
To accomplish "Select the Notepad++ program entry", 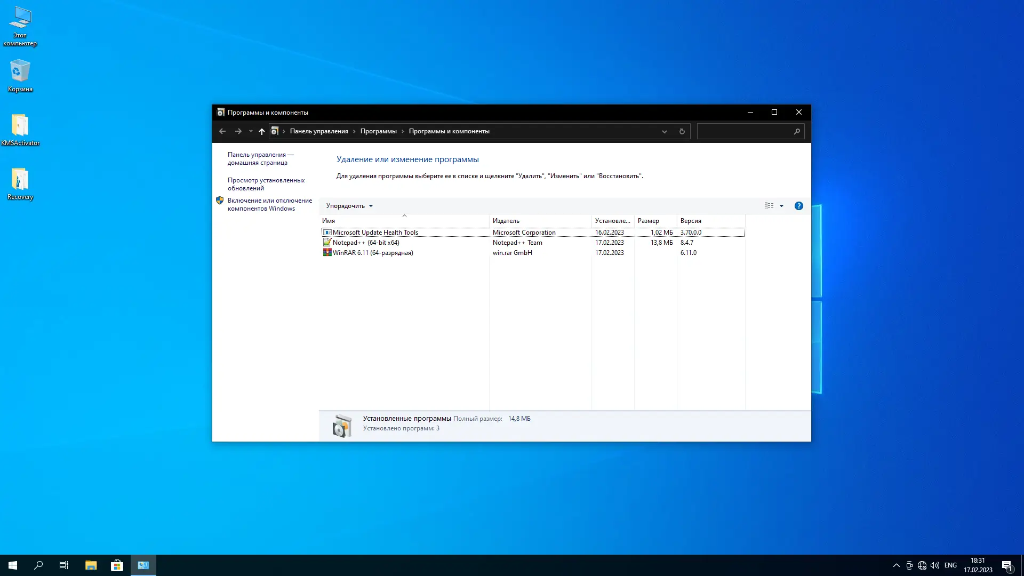I will pos(366,243).
